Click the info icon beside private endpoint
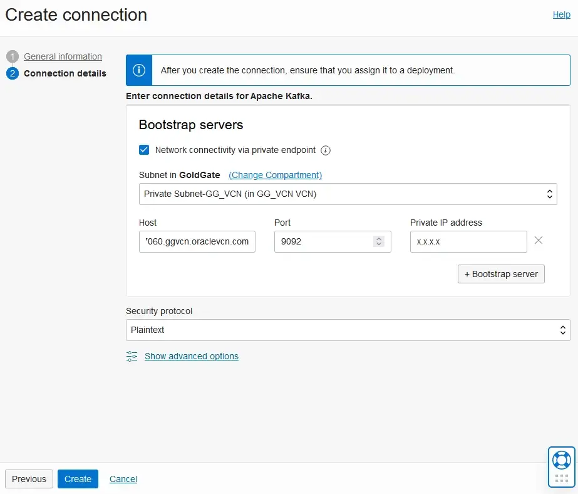Image resolution: width=578 pixels, height=494 pixels. tap(326, 150)
